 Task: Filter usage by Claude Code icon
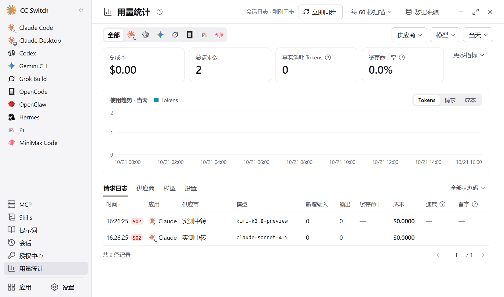(x=131, y=35)
